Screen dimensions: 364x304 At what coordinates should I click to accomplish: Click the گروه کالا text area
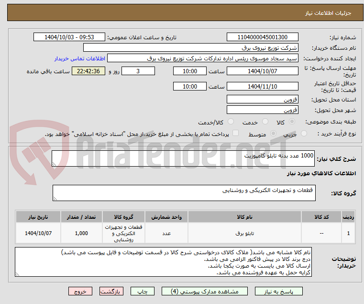click(184, 193)
